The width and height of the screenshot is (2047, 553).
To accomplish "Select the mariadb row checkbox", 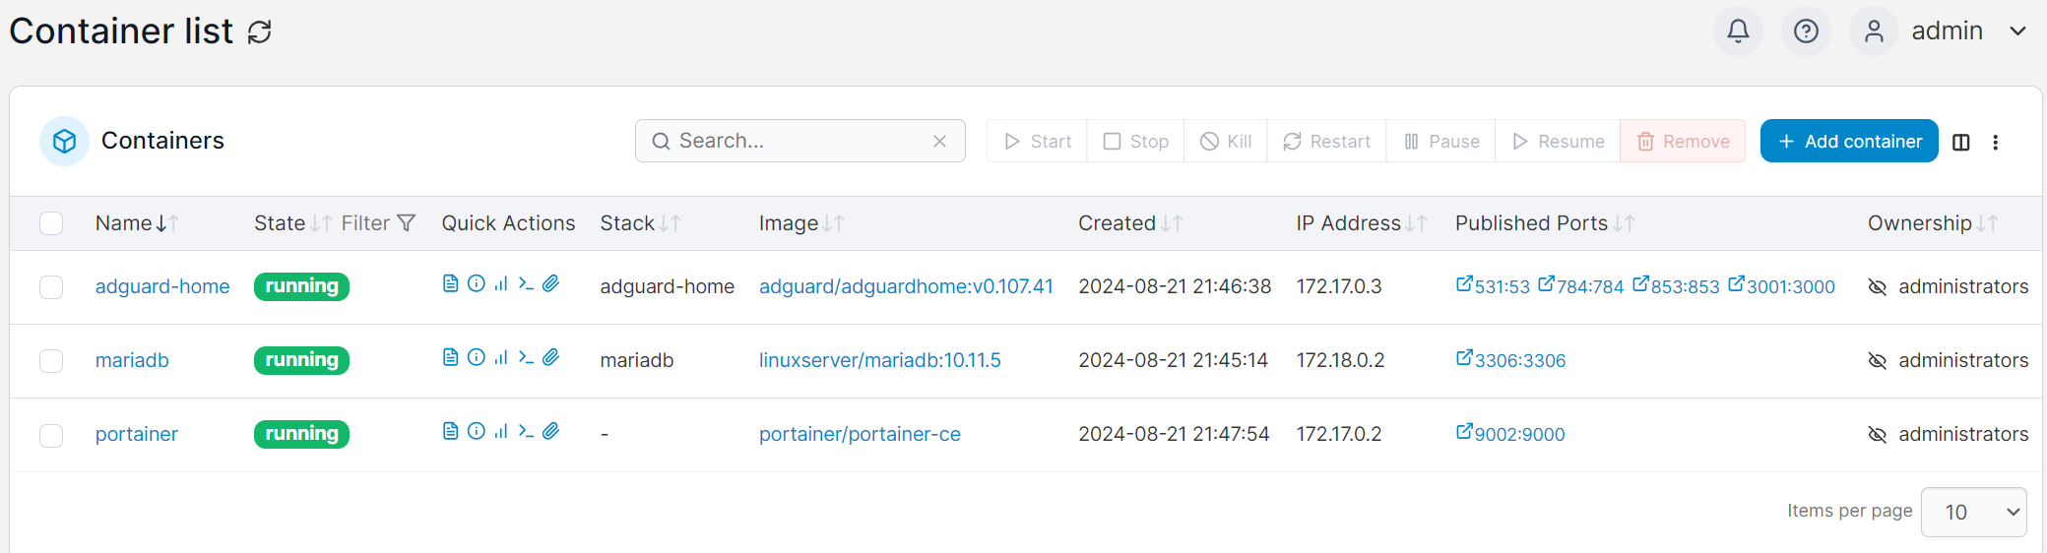I will point(51,360).
